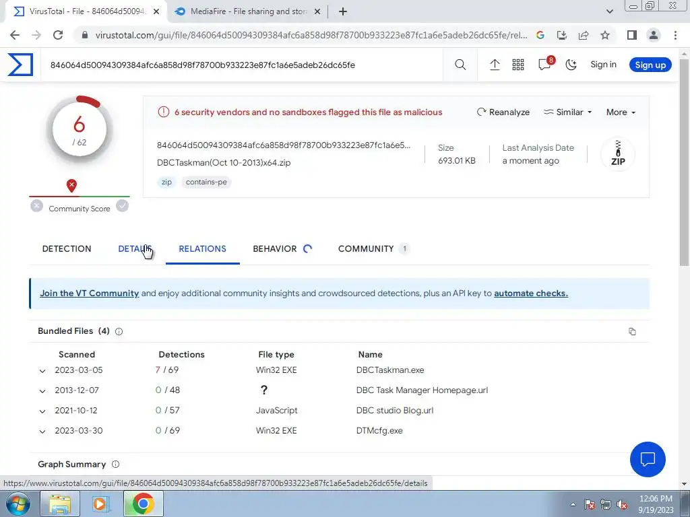The width and height of the screenshot is (690, 517).
Task: Click the search magnifier icon in VirusTotal header
Action: tap(460, 65)
